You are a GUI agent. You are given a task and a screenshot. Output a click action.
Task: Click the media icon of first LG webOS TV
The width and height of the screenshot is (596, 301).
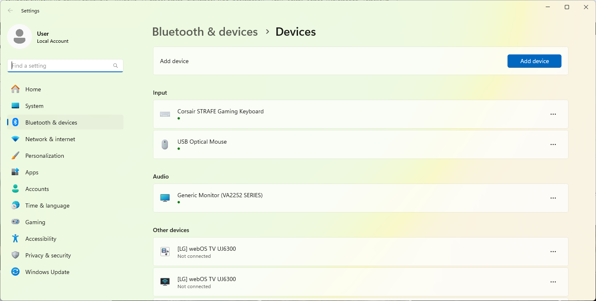tap(165, 252)
